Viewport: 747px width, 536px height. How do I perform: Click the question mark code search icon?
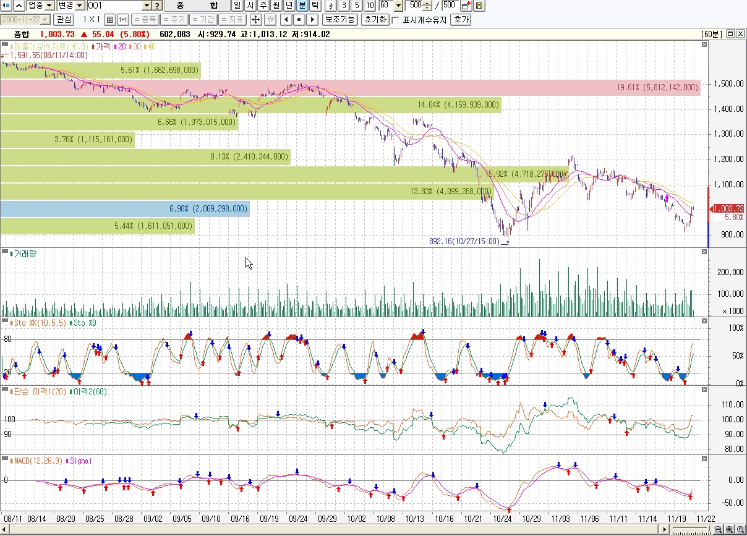click(158, 6)
